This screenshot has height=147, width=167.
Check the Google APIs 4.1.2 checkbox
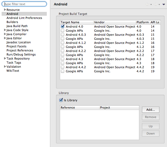63,47
